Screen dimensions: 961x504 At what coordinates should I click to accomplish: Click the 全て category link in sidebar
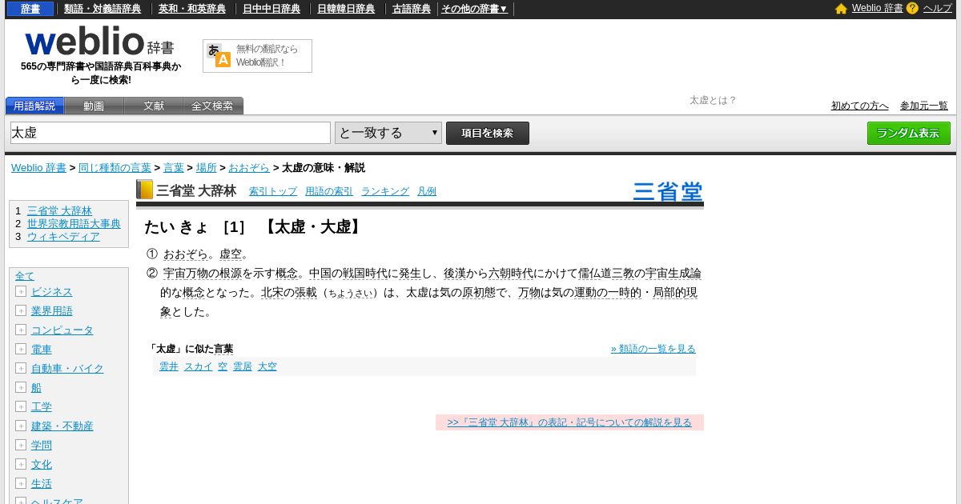25,275
